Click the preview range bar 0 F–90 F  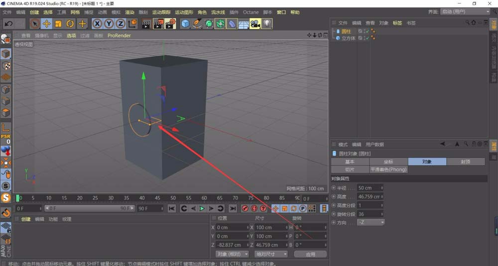click(89, 209)
